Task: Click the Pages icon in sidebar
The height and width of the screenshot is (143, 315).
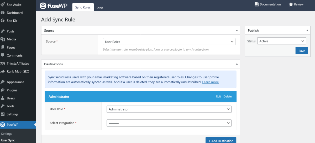Action: click(x=3, y=47)
